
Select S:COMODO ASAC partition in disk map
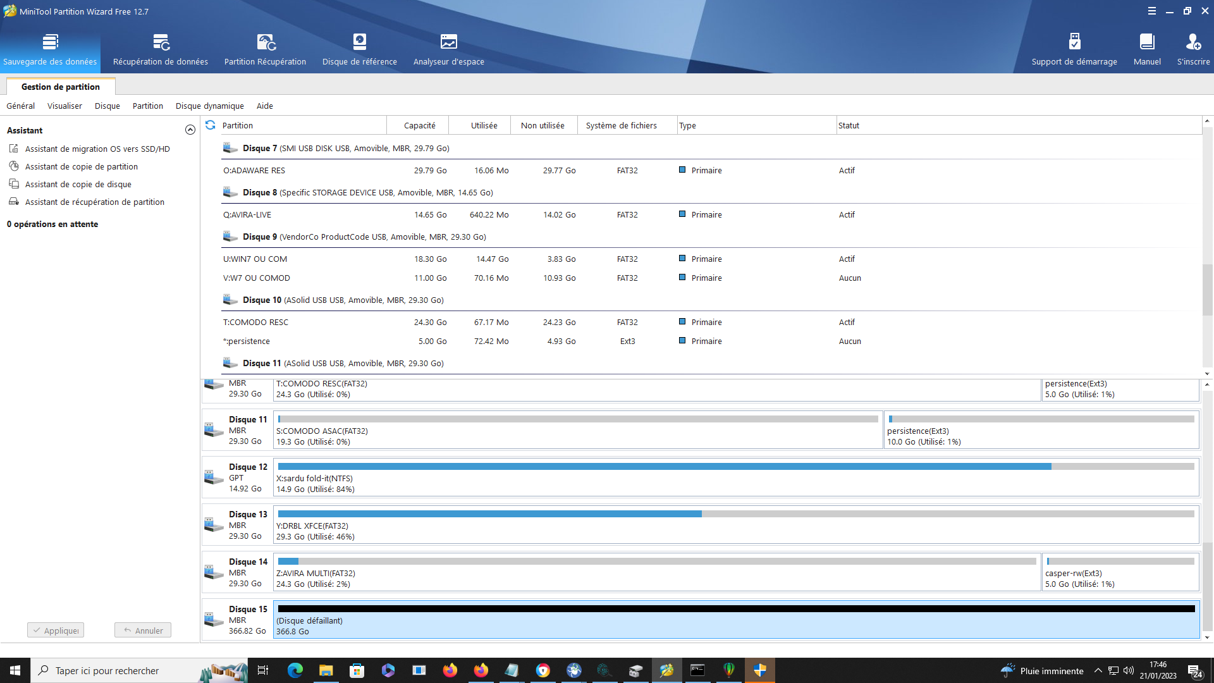click(x=578, y=430)
